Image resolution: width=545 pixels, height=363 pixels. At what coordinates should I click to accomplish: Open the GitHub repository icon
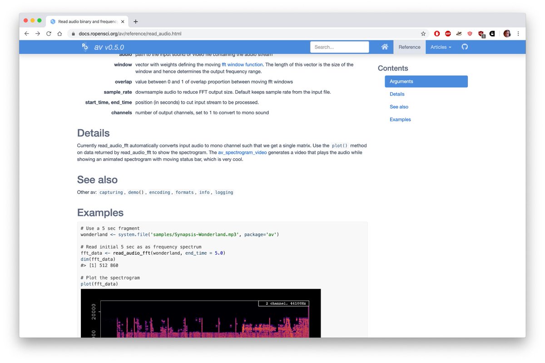click(465, 47)
